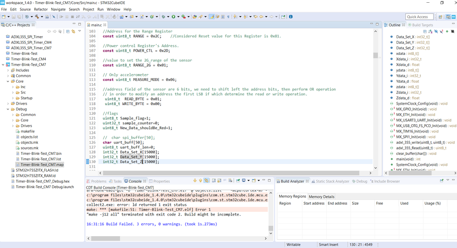The height and width of the screenshot is (248, 457).
Task: Click the Pin Console icon
Action: coord(238,181)
